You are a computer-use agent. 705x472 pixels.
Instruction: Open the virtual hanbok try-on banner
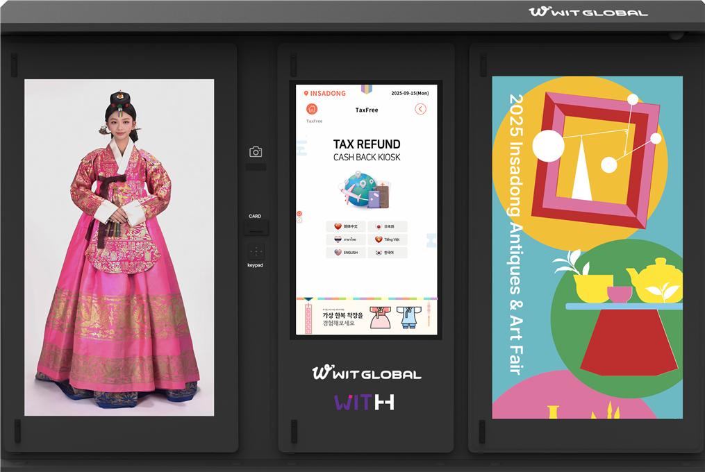(x=366, y=317)
